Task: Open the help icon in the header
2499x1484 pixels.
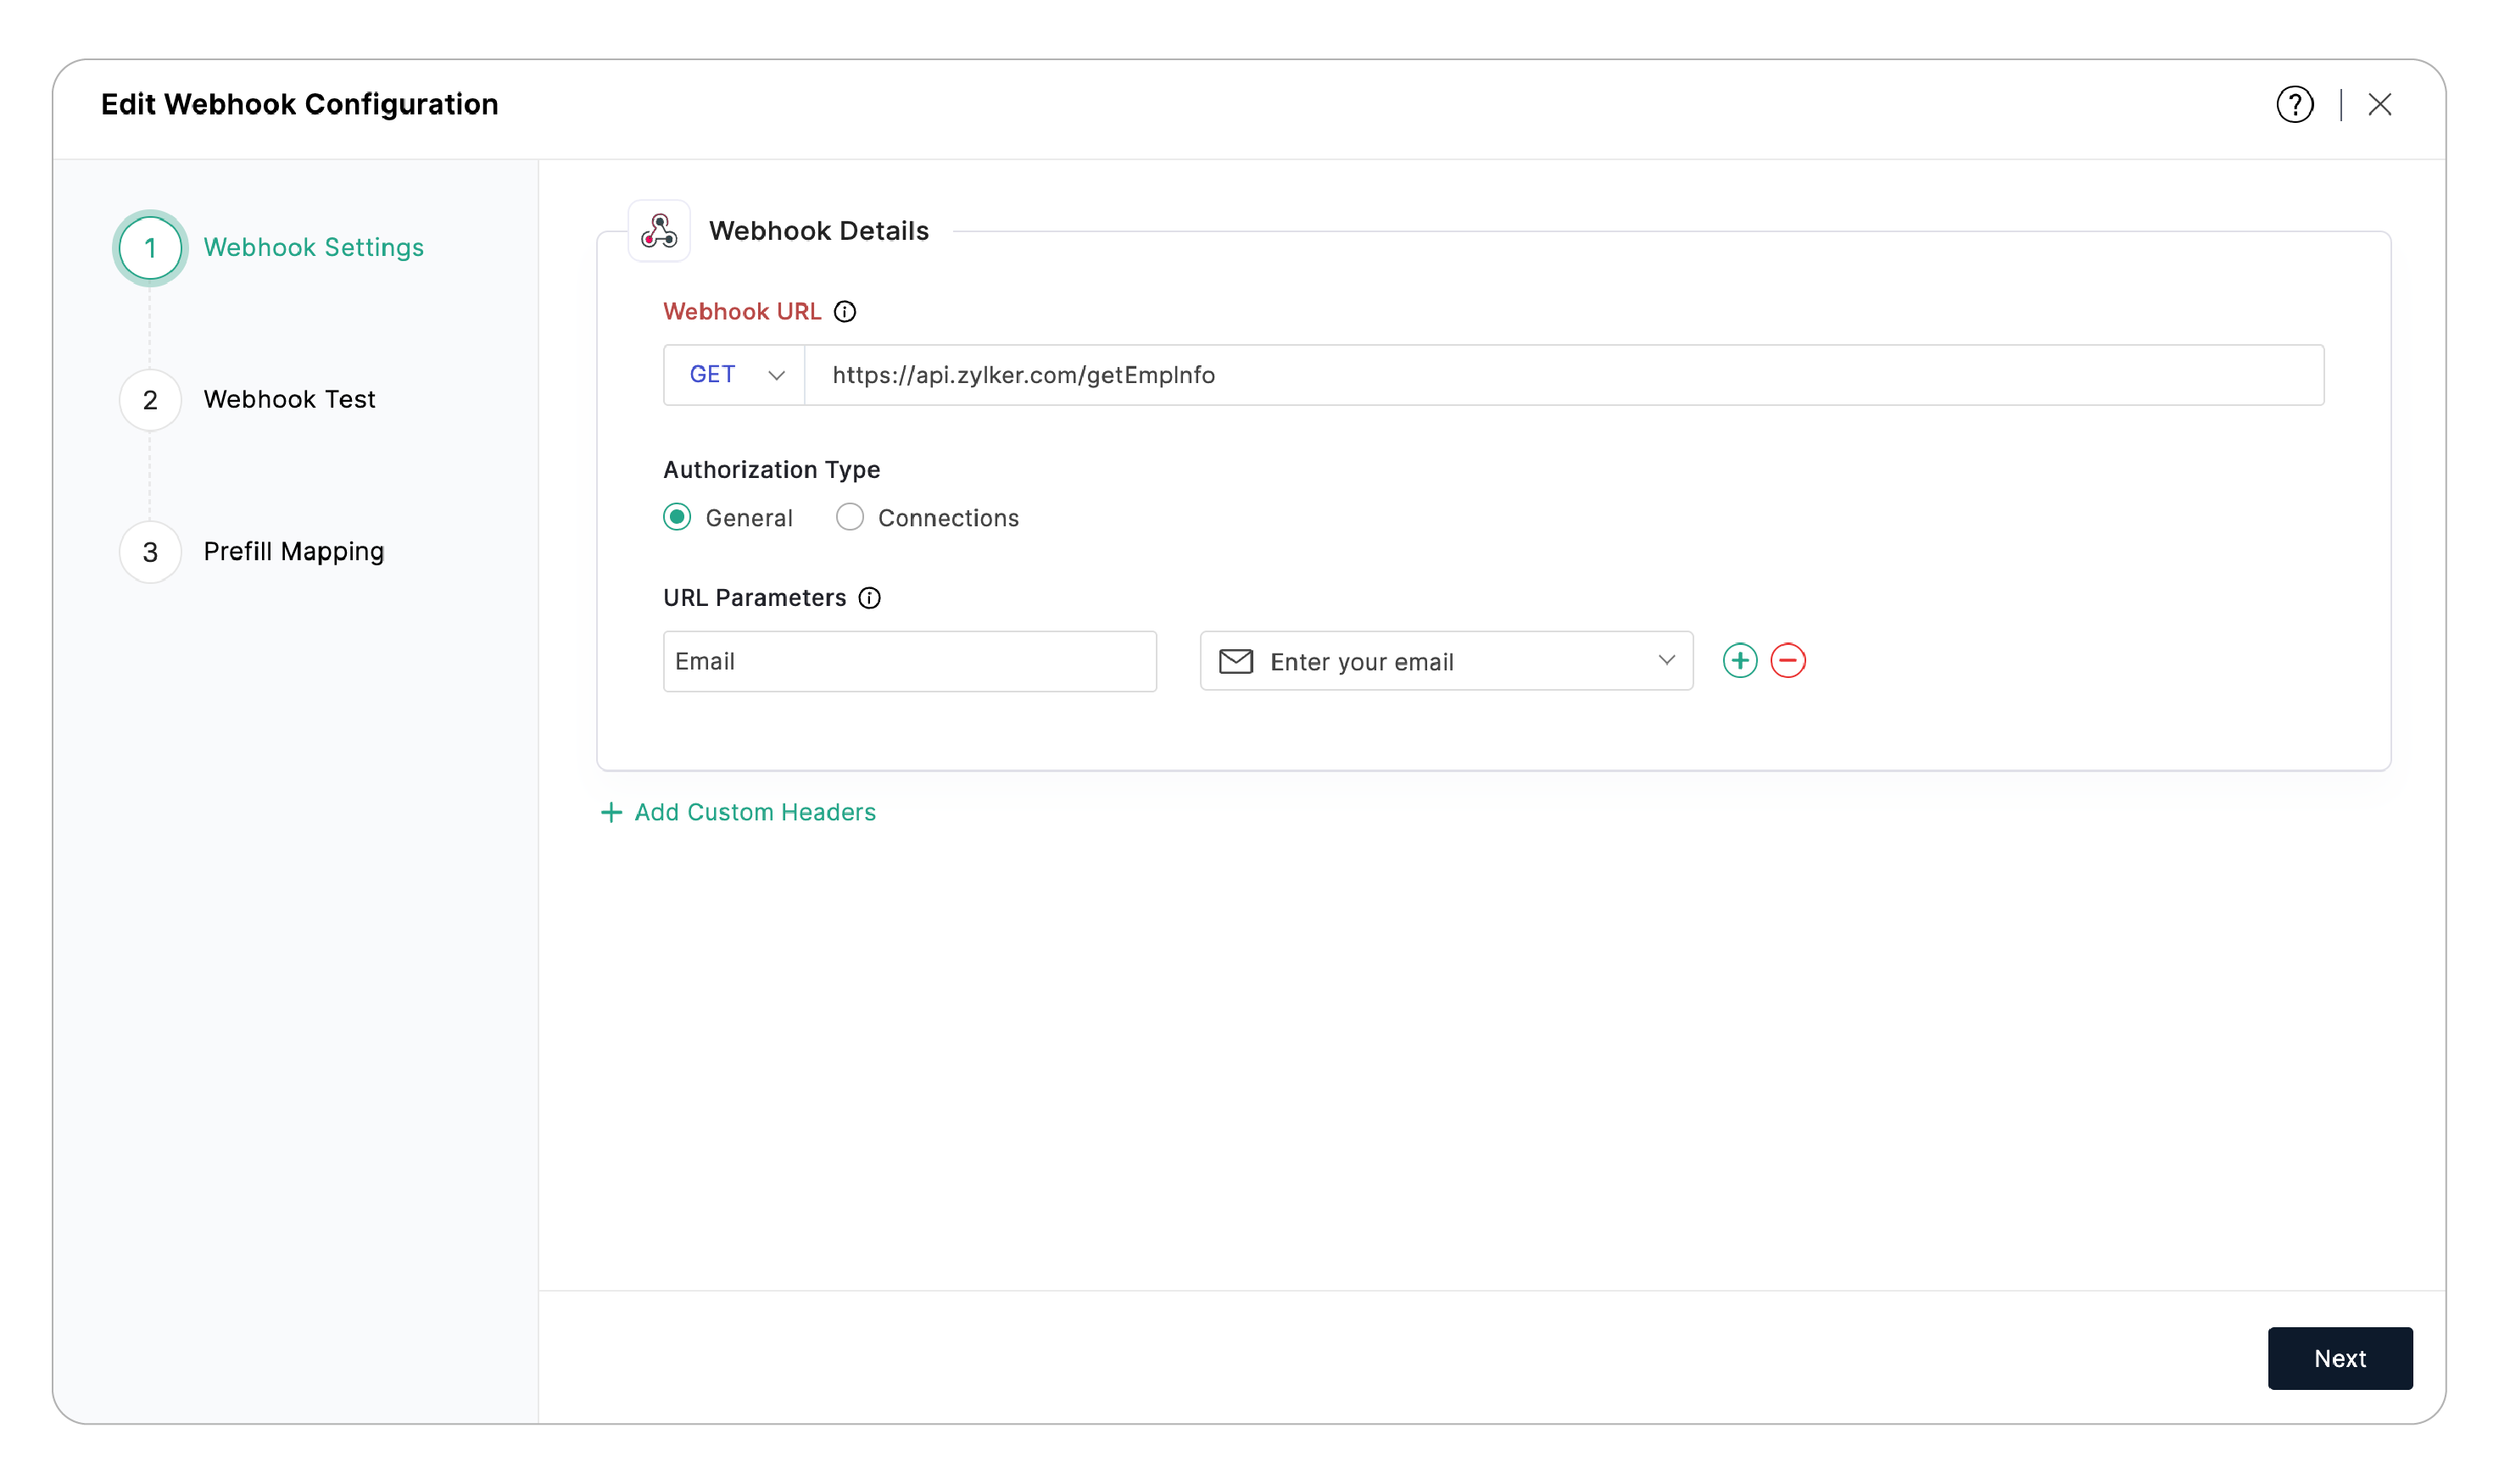Action: (x=2295, y=104)
